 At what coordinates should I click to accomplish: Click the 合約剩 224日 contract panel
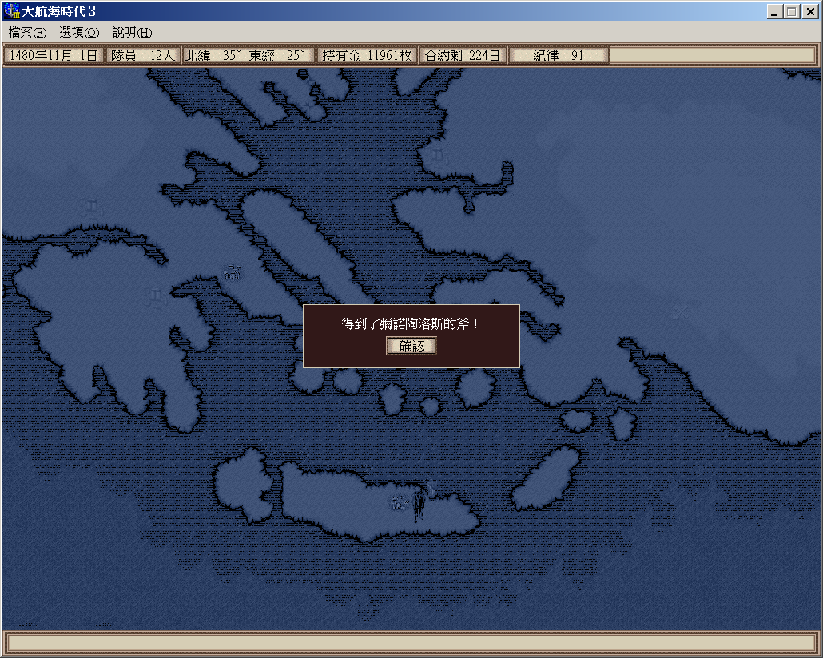point(463,55)
